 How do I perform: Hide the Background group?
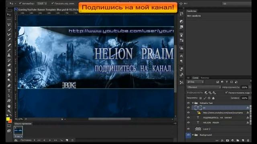(x=188, y=135)
